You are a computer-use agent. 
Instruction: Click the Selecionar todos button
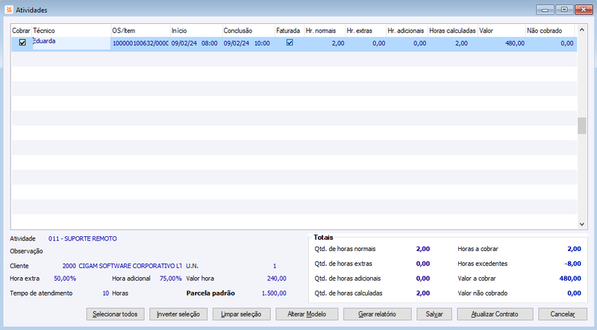tap(115, 314)
